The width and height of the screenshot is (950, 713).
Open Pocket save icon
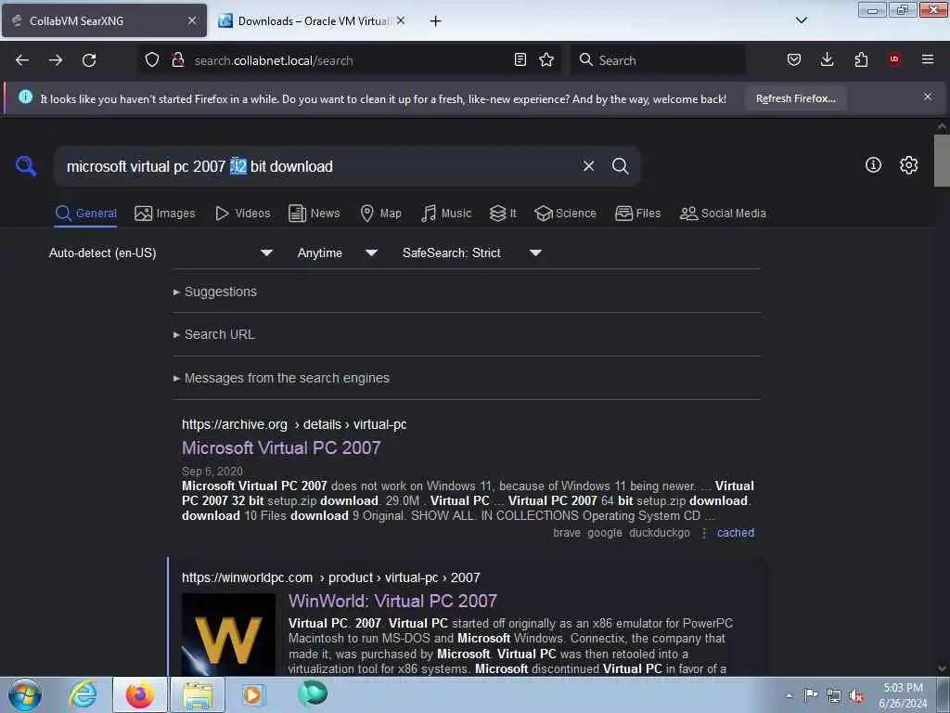tap(794, 59)
